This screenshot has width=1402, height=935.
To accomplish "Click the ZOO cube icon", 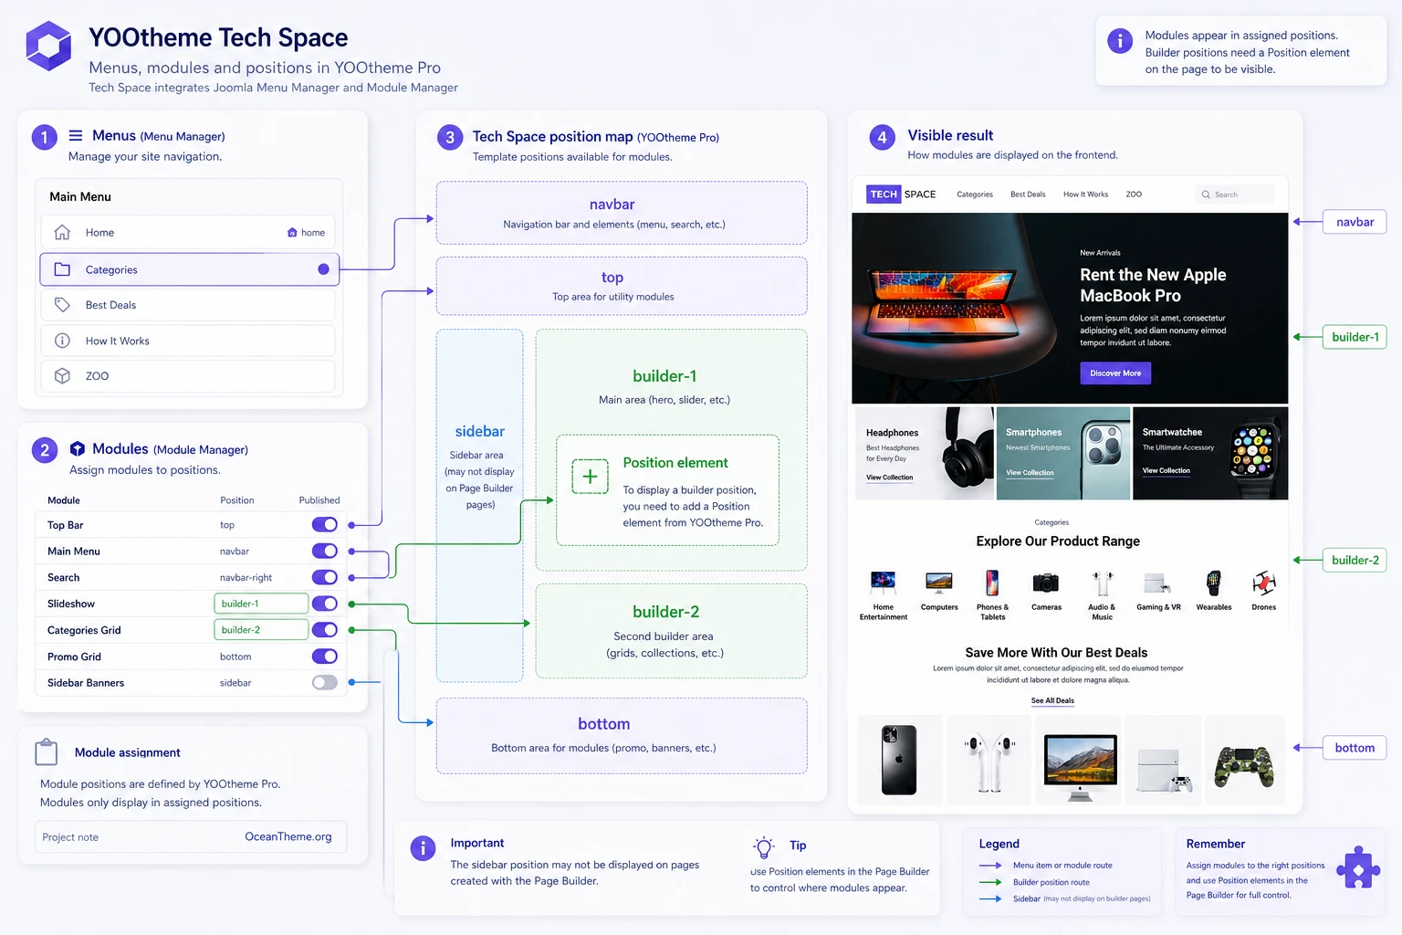I will coord(62,376).
